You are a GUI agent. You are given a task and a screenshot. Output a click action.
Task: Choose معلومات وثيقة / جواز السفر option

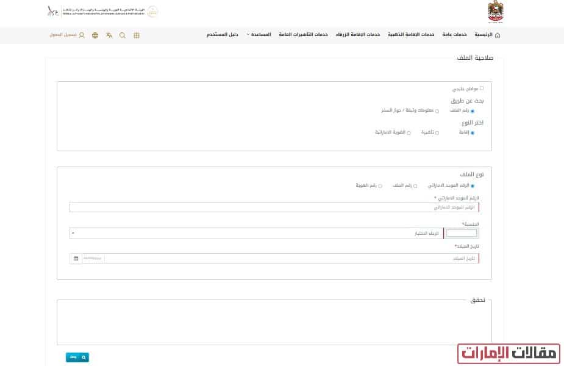[437, 110]
